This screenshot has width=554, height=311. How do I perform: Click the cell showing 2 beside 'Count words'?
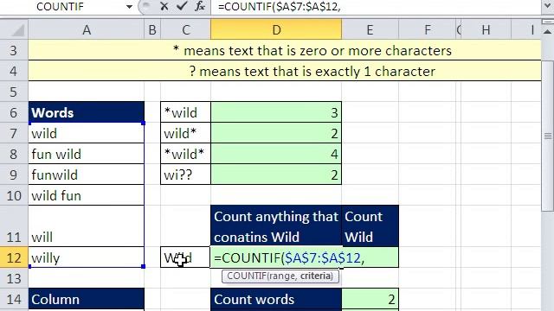370,300
